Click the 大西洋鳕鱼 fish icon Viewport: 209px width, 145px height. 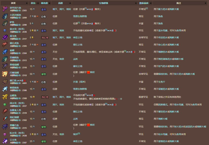click(5, 16)
